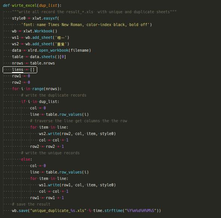The height and width of the screenshot is (218, 221).
Task: Click the 'row2 = 0' line
Action: (x=21, y=82)
